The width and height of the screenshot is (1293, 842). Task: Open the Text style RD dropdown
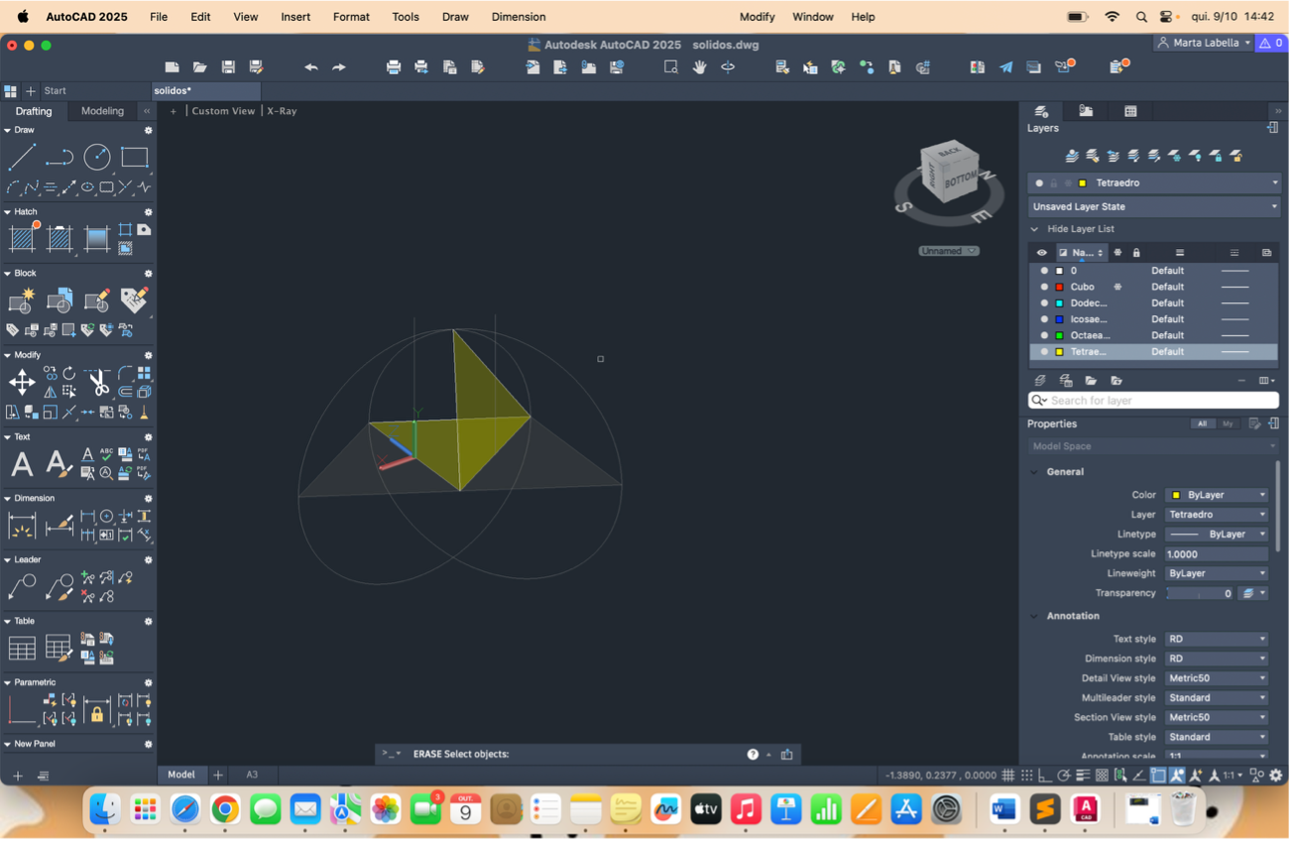[1218, 640]
